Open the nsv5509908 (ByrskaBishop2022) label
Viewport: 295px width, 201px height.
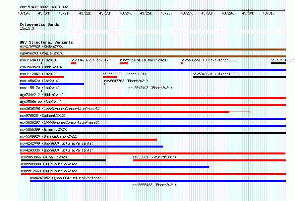[x=50, y=164]
